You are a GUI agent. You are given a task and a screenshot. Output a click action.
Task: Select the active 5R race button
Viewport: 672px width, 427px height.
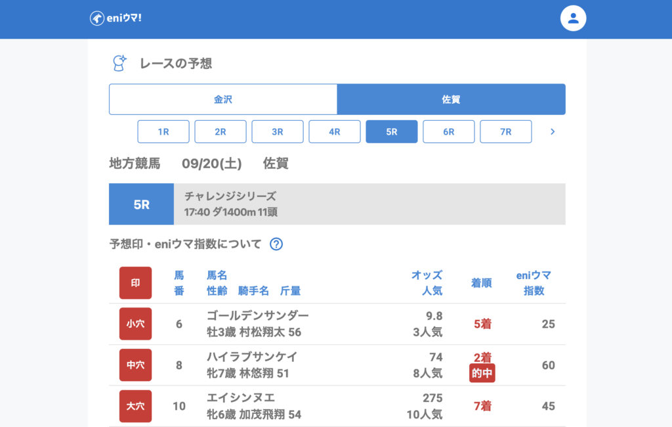(x=392, y=131)
